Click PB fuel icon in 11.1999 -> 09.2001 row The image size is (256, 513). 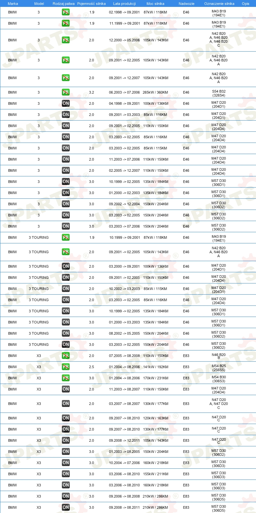[66, 24]
